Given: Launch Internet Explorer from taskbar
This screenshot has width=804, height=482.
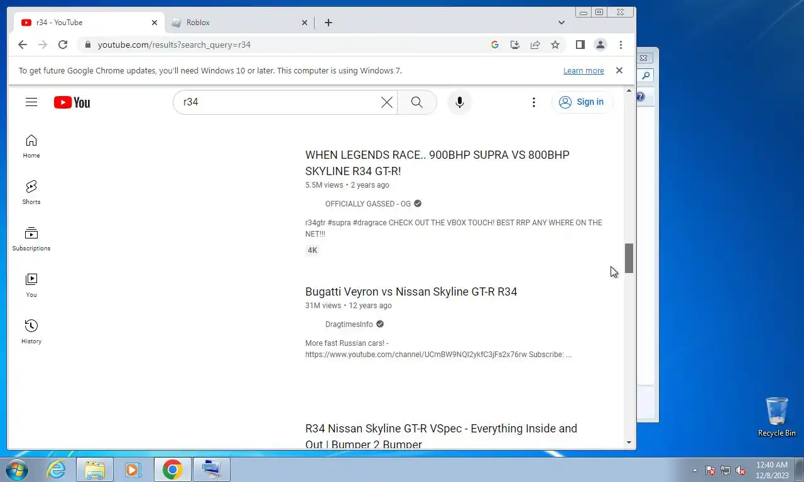Looking at the screenshot, I should 57,469.
